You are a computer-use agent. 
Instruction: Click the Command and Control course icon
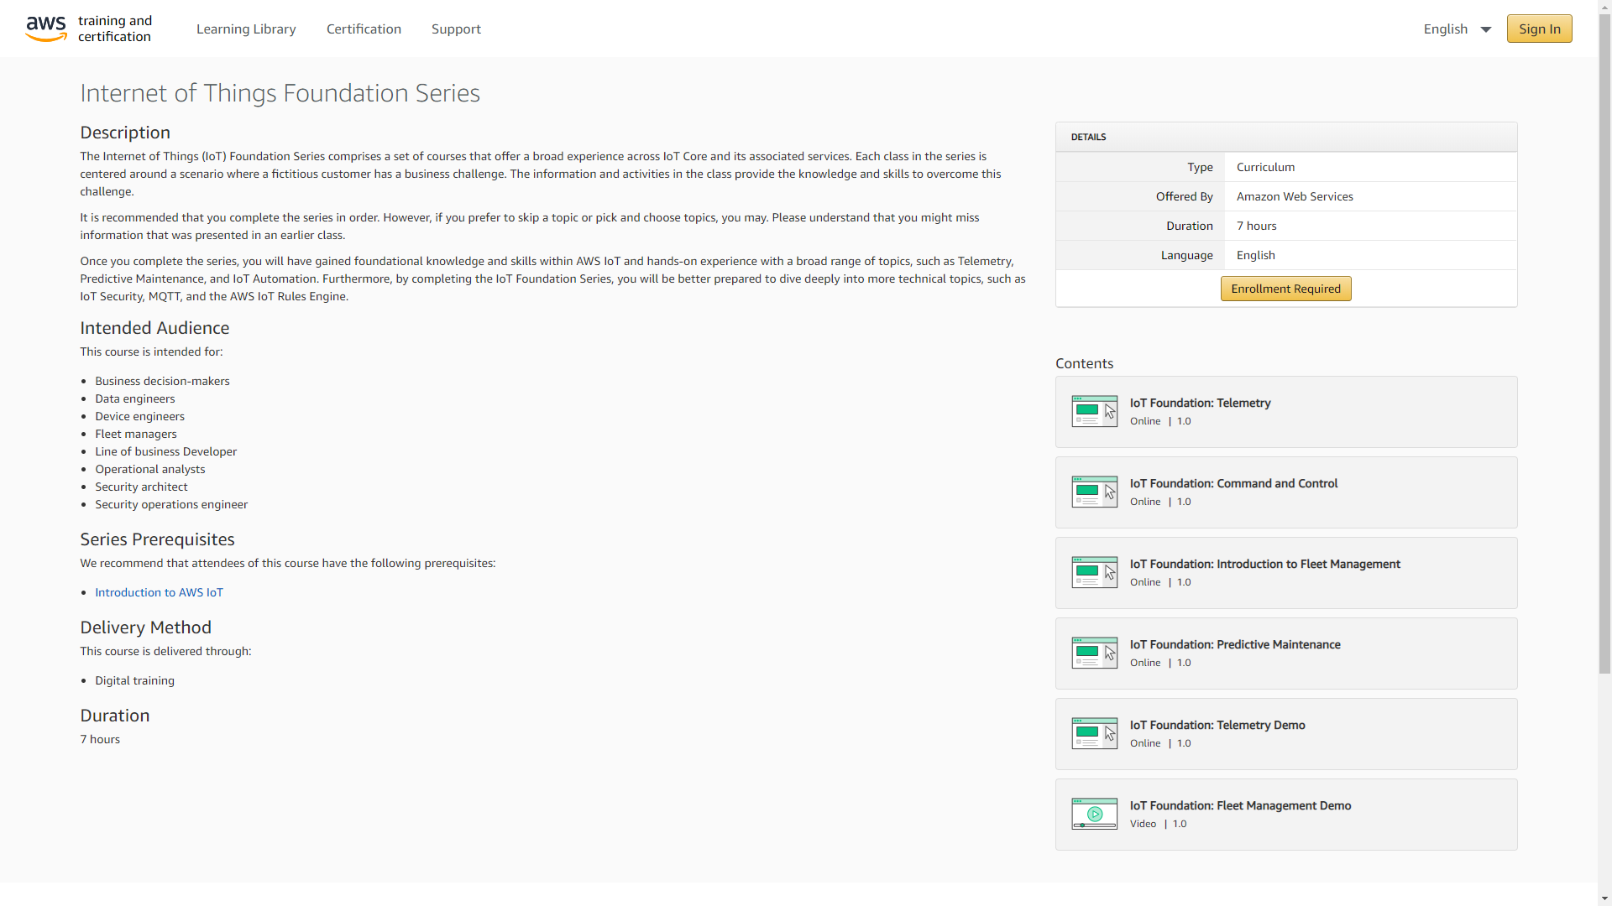click(x=1094, y=492)
